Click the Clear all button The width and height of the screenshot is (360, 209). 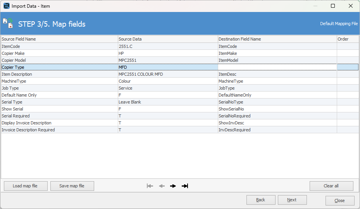(331, 186)
